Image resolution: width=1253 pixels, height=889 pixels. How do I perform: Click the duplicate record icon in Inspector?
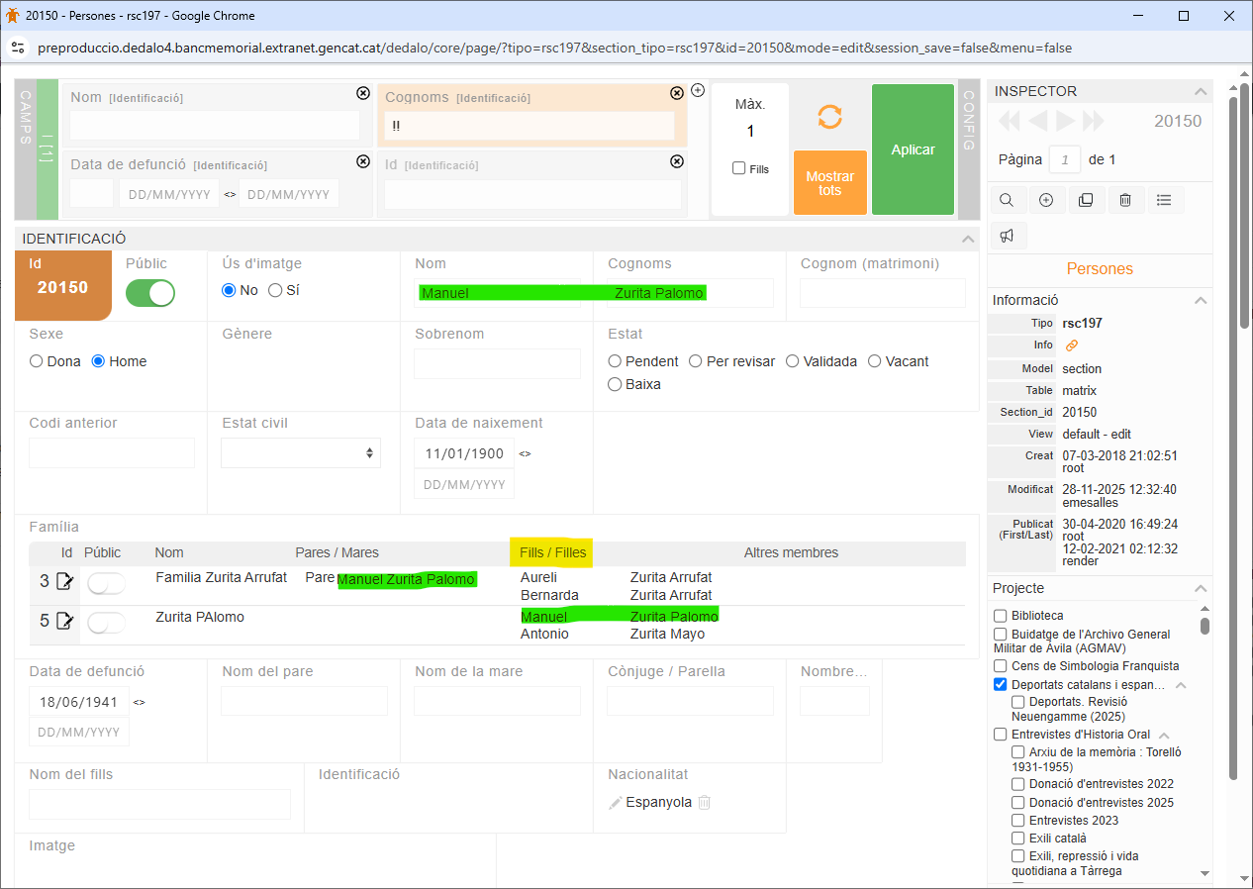coord(1086,200)
